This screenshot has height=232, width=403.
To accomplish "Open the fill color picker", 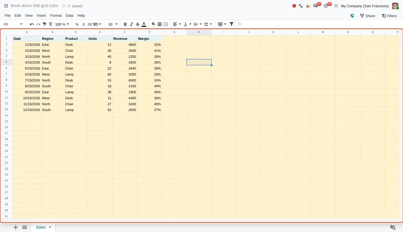I will [153, 24].
